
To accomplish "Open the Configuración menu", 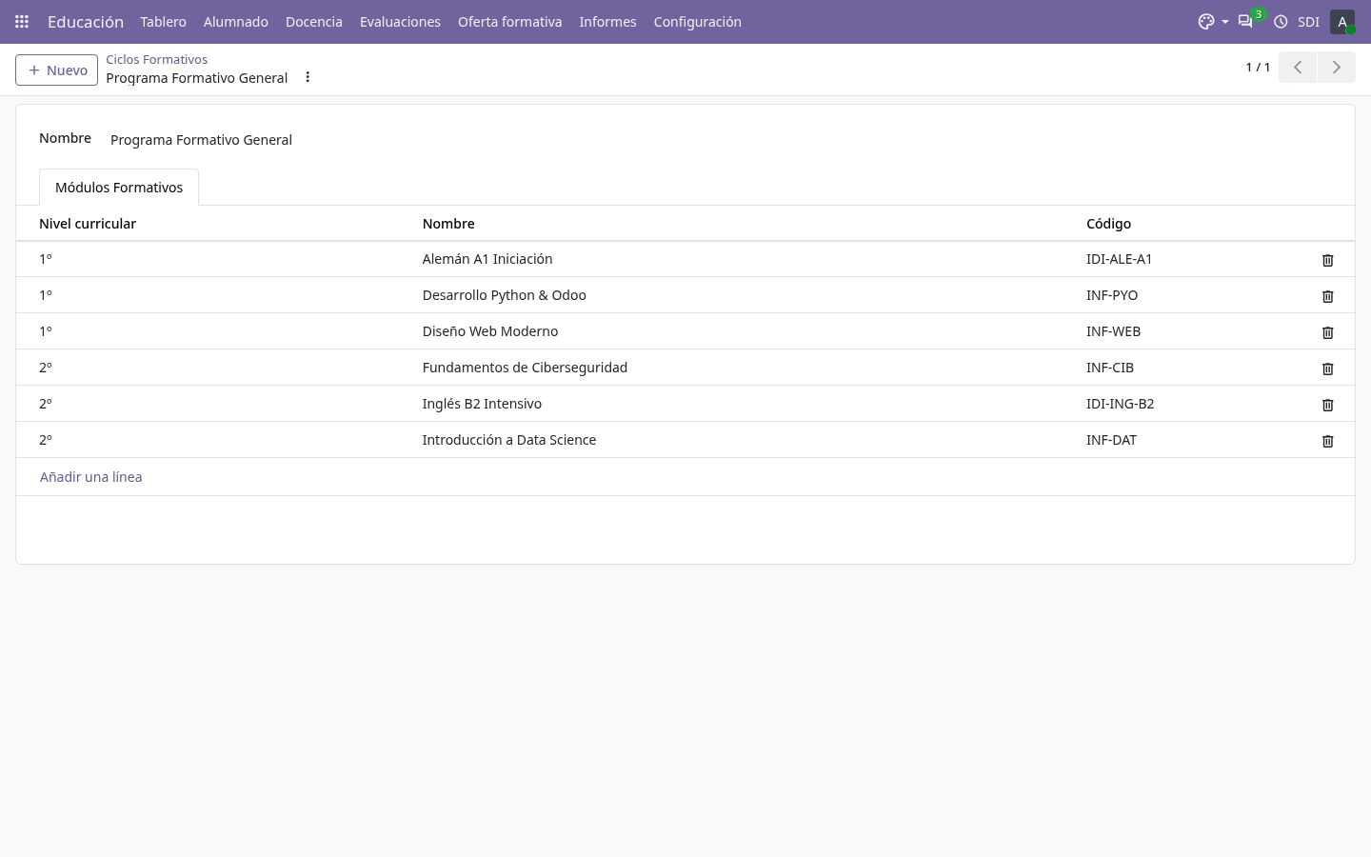I will tap(698, 21).
